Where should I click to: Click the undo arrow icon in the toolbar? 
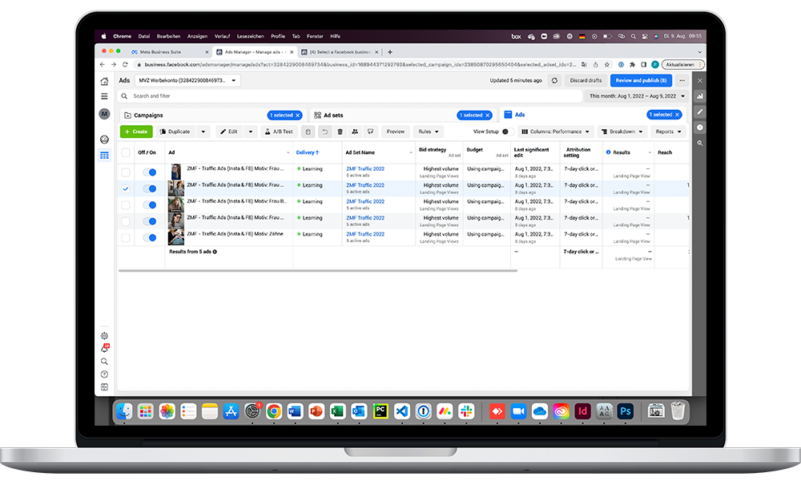(x=324, y=131)
